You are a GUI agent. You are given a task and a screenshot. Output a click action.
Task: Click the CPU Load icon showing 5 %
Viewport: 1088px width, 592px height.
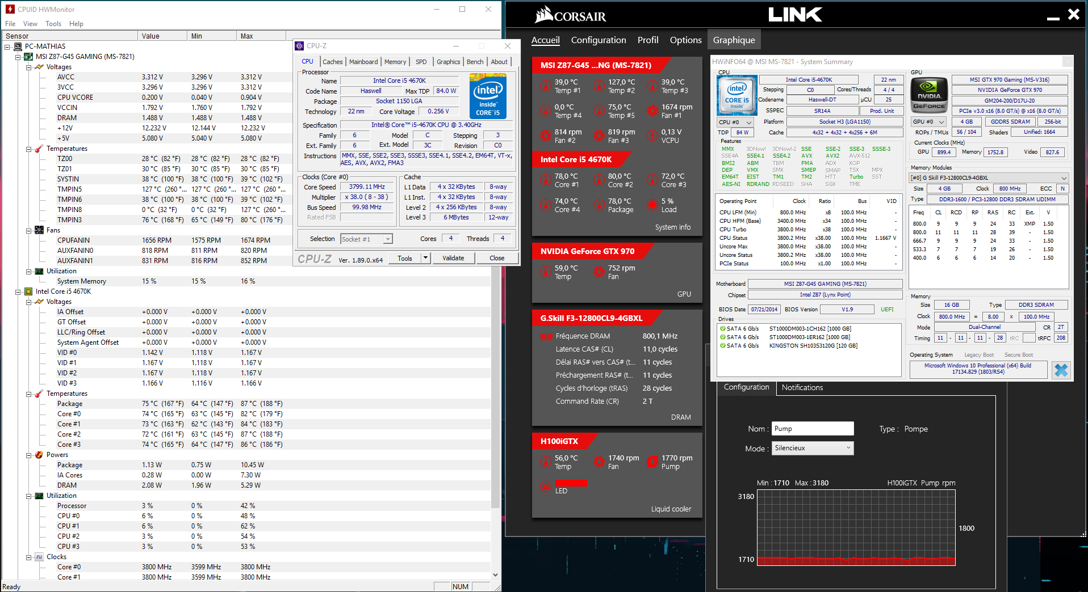point(652,205)
